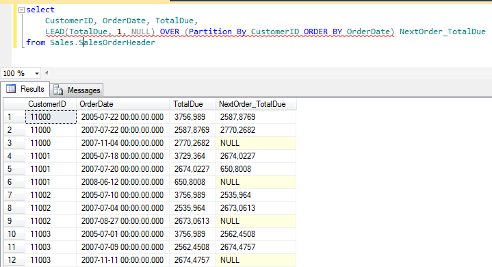The width and height of the screenshot is (492, 267).
Task: Click NextOrder_TotalDue cell 650,8008 in row 5
Action: pos(255,169)
